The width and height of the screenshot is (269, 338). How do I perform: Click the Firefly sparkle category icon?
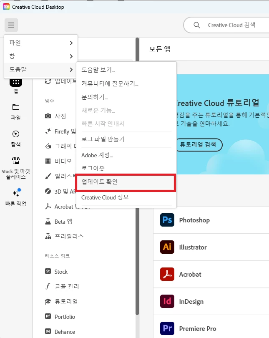48,131
